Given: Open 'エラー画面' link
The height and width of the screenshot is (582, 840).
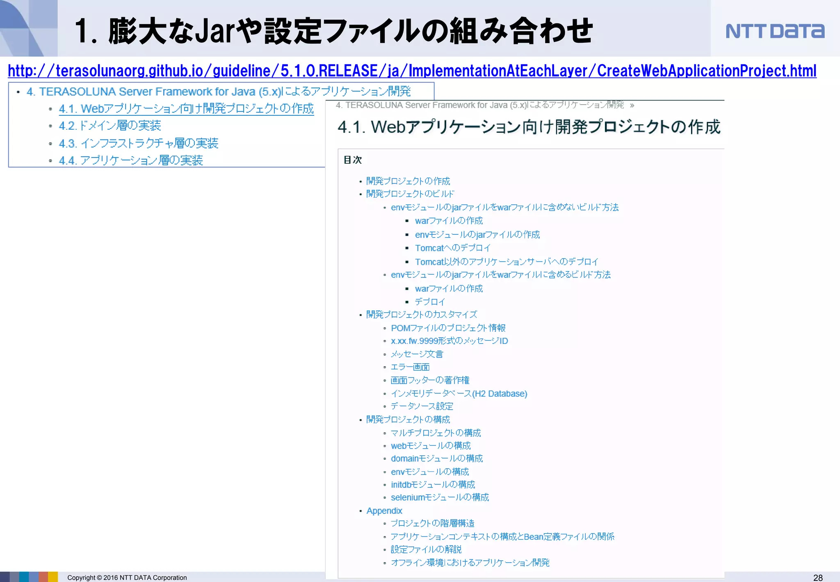Looking at the screenshot, I should click(410, 367).
